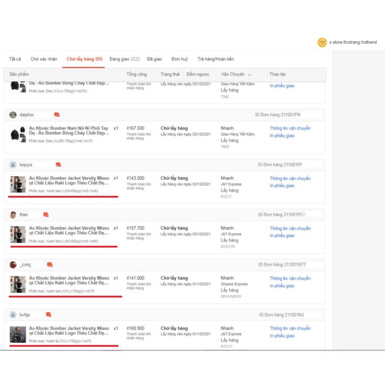
Task: Click loquye's profile avatar
Action: pos(13,164)
